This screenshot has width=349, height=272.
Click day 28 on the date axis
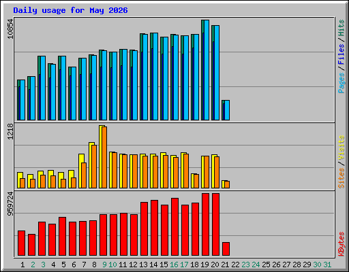[297, 265]
